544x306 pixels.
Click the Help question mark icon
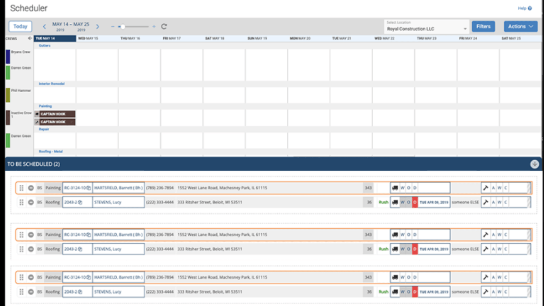point(530,8)
